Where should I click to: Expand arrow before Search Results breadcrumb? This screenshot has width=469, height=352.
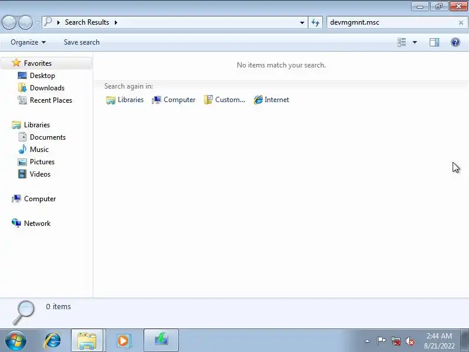tap(58, 22)
